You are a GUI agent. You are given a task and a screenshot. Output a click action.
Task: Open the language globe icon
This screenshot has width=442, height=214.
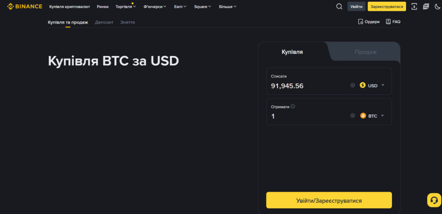tap(426, 6)
